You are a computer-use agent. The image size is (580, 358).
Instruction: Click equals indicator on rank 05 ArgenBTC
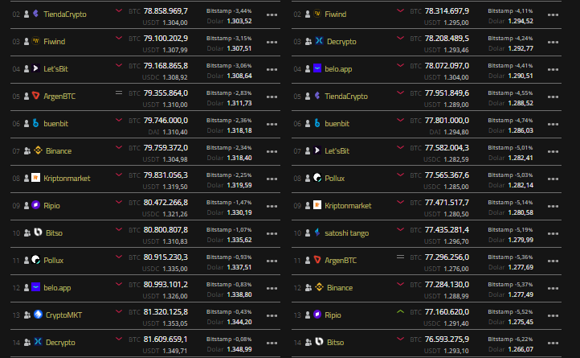click(x=119, y=93)
